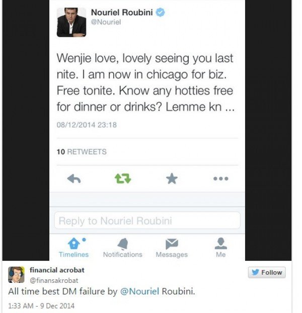The image size is (302, 313).
Task: Click the @finansakrobat handle
Action: click(54, 280)
